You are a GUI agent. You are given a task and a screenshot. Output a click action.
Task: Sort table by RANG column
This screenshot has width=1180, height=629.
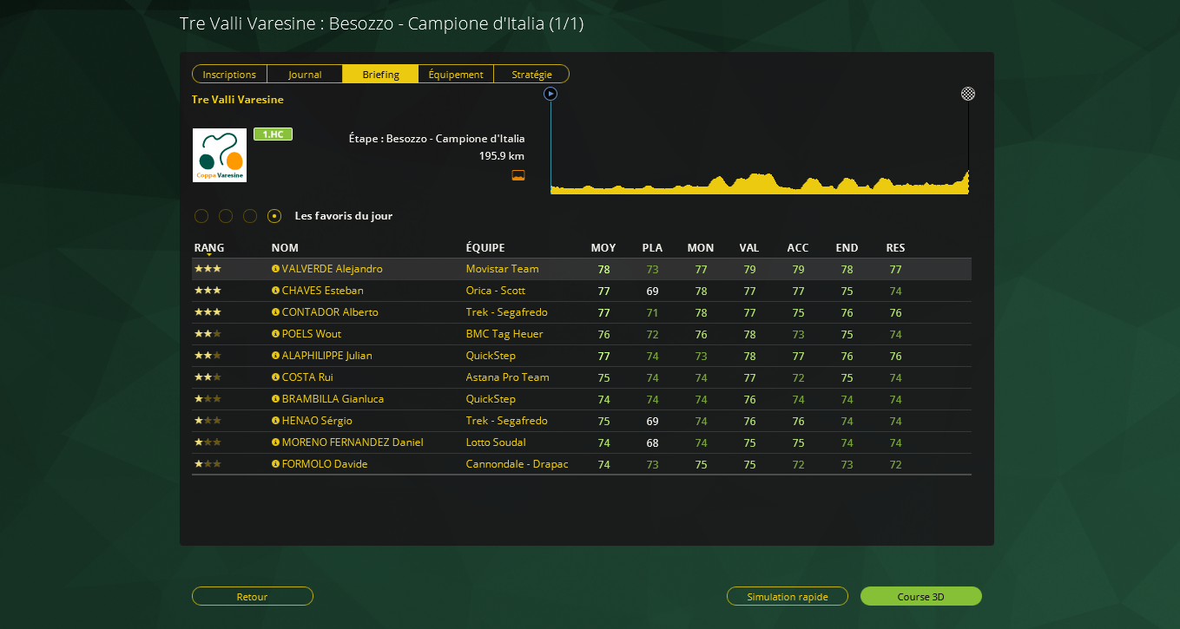pos(209,248)
